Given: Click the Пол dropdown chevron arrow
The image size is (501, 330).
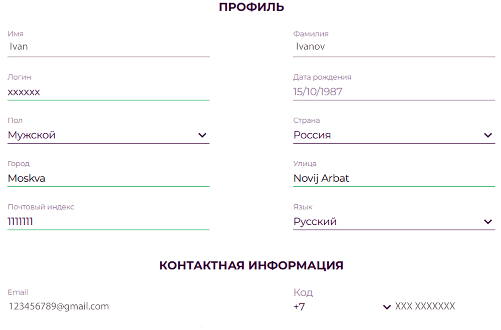Looking at the screenshot, I should pyautogui.click(x=202, y=135).
